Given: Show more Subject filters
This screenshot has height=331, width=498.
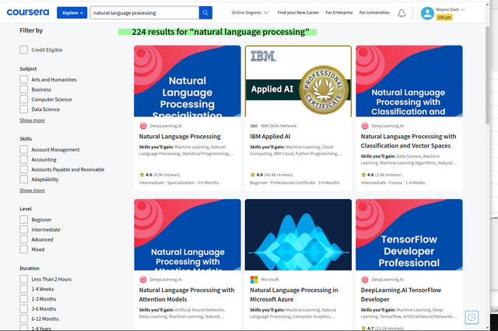Looking at the screenshot, I should [32, 120].
